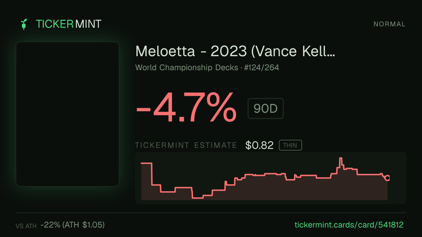The height and width of the screenshot is (237, 422).
Task: Click the Meloetta - 2023 card title
Action: point(235,52)
